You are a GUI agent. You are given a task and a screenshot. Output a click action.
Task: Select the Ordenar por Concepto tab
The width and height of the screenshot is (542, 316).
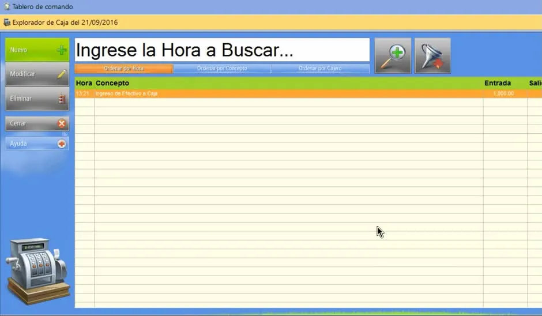tap(222, 69)
